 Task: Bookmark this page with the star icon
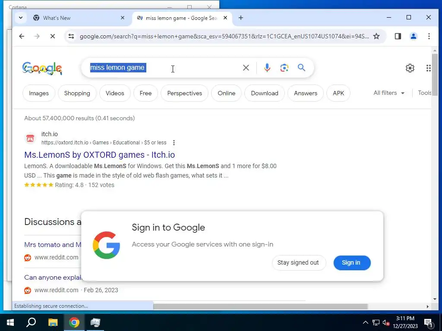pyautogui.click(x=376, y=36)
